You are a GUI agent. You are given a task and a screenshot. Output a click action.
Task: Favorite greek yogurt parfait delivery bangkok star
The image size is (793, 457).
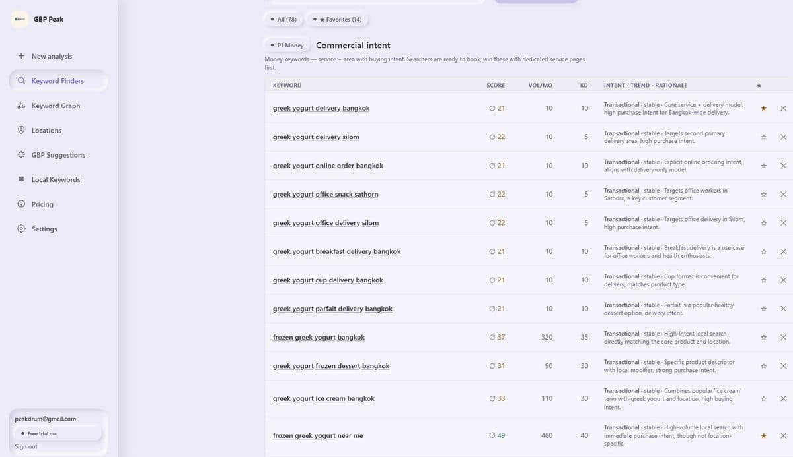pos(763,309)
